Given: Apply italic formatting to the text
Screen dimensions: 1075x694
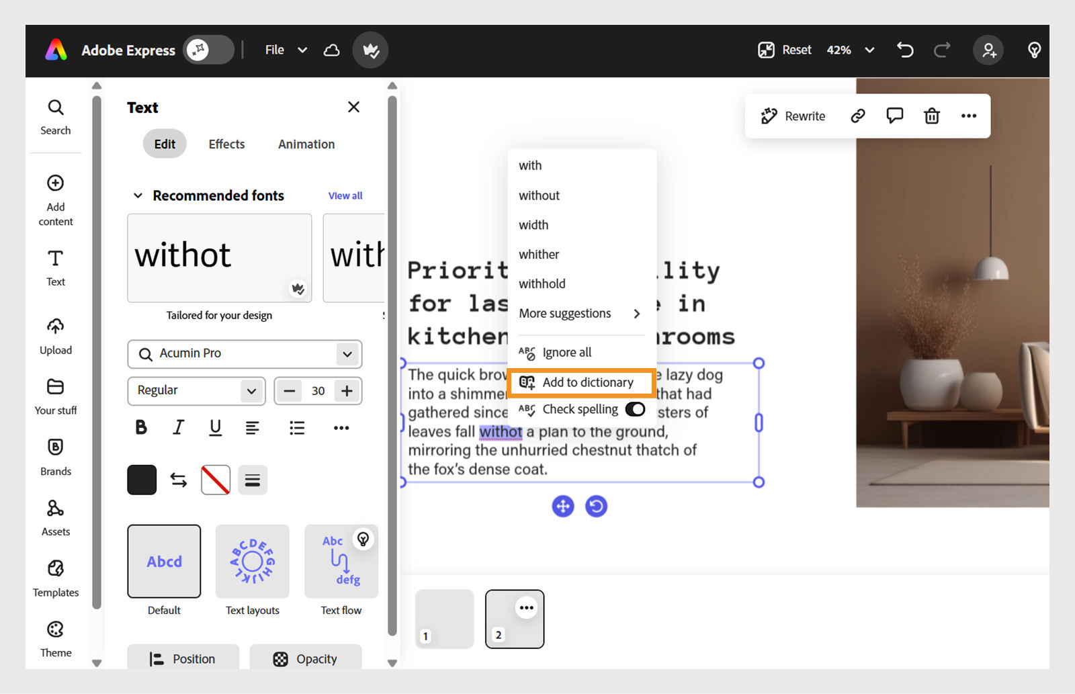Looking at the screenshot, I should coord(178,427).
